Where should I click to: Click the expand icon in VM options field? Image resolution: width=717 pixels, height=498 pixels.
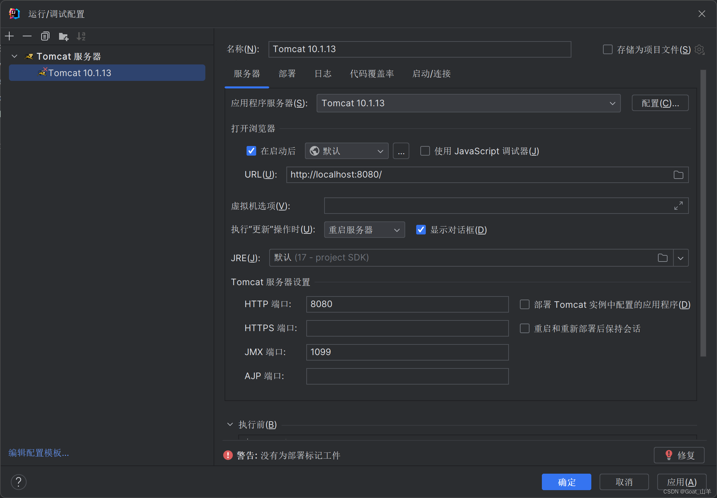pos(678,206)
